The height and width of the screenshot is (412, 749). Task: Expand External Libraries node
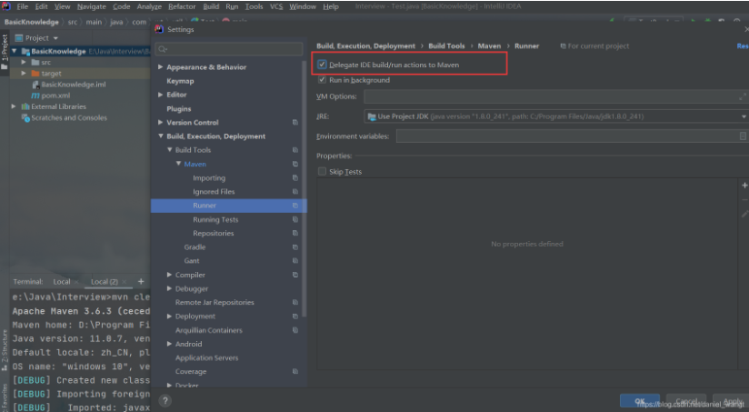[14, 106]
